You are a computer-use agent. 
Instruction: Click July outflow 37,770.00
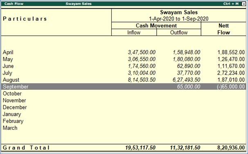pyautogui.click(x=189, y=73)
